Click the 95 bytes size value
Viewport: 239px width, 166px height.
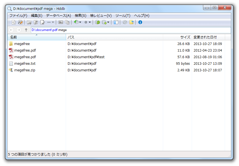(183, 64)
